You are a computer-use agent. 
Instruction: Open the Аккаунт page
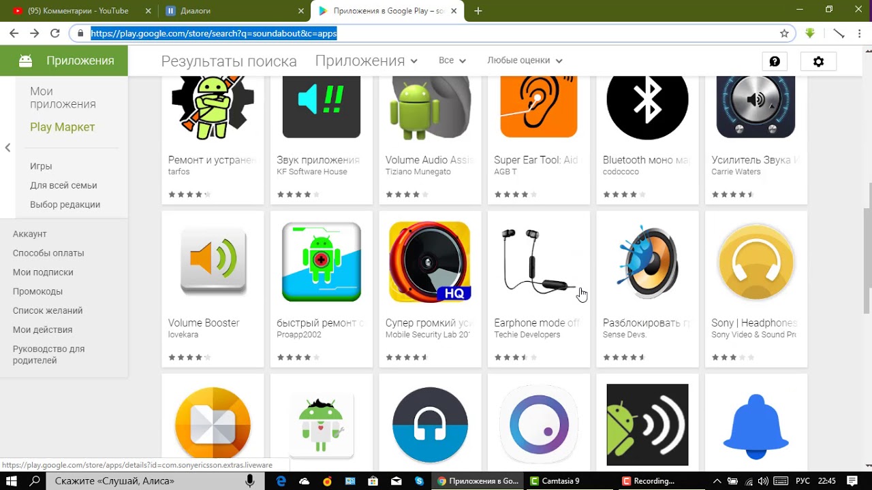29,233
